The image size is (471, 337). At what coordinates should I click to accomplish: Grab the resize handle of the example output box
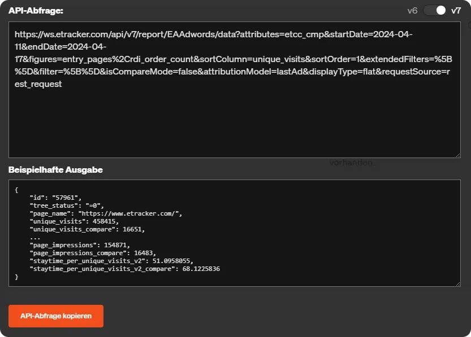pos(457,283)
